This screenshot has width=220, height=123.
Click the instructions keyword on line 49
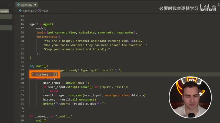47,37
